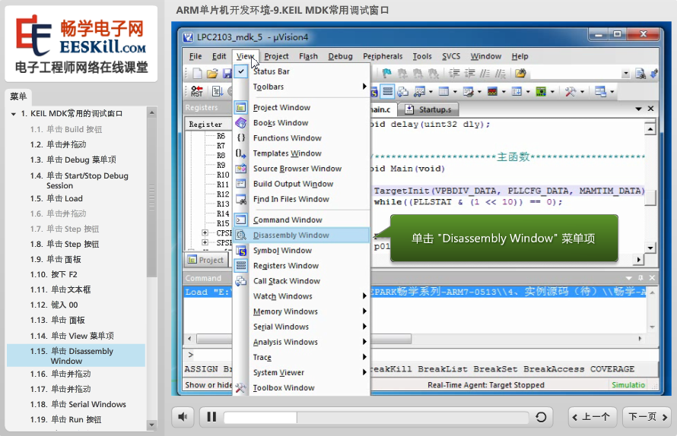Select Registers Window in View menu
This screenshot has height=436, width=677.
[x=301, y=266]
